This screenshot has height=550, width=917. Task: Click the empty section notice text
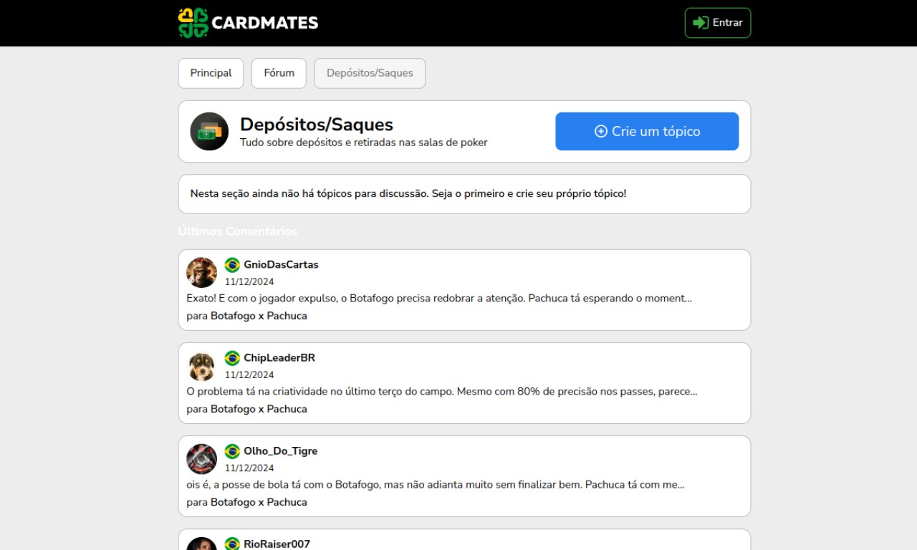click(x=408, y=193)
